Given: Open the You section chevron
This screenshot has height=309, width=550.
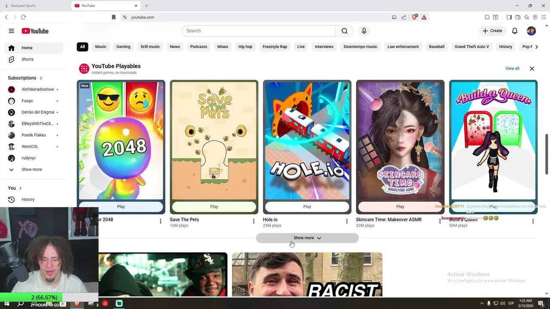Looking at the screenshot, I should point(20,188).
